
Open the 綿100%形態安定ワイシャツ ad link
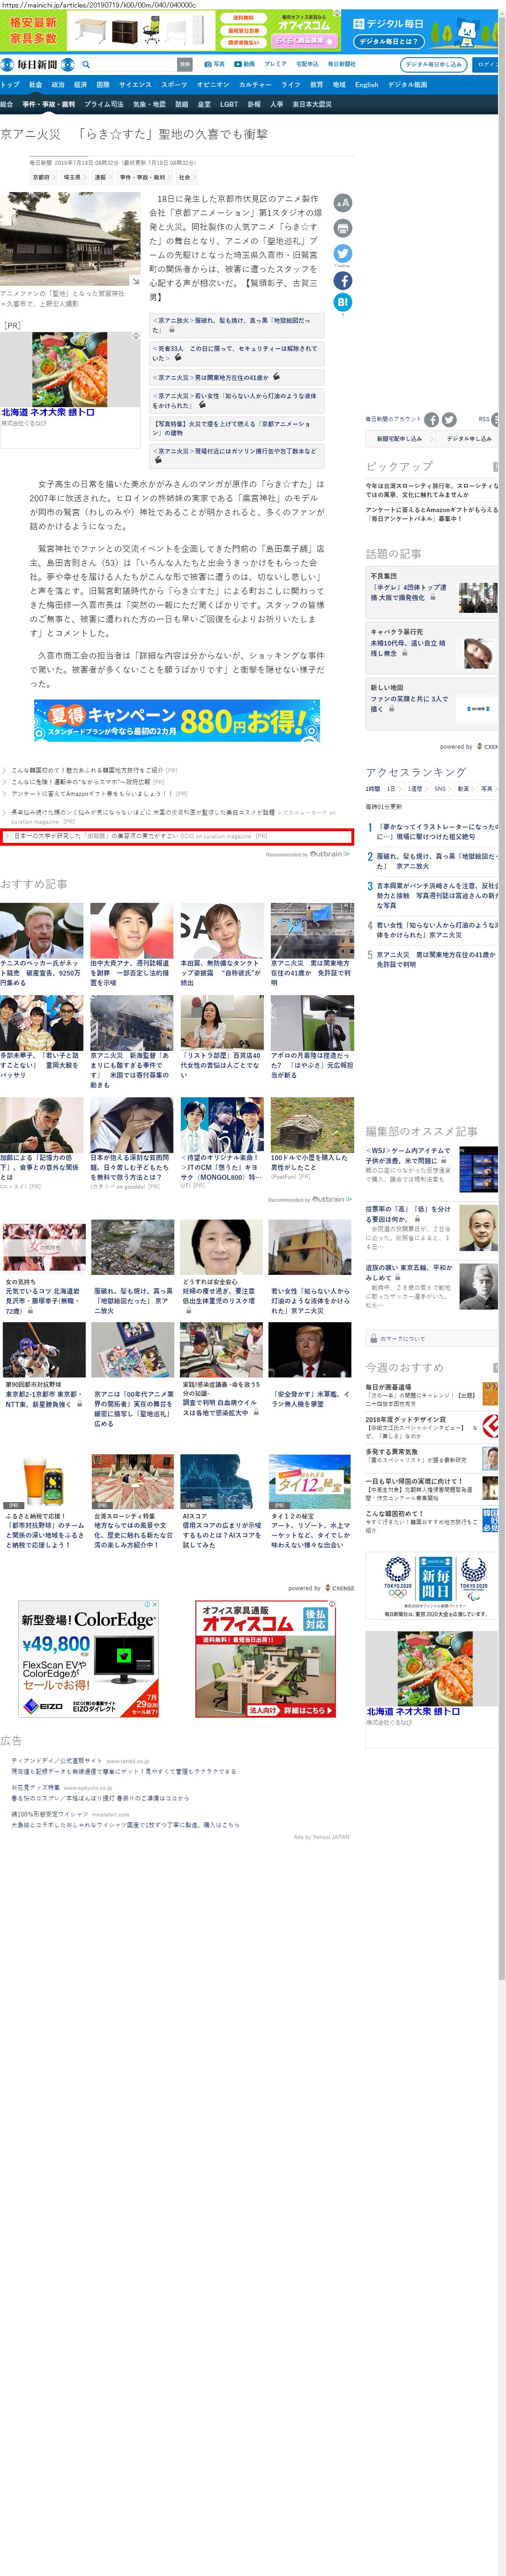[50, 1814]
